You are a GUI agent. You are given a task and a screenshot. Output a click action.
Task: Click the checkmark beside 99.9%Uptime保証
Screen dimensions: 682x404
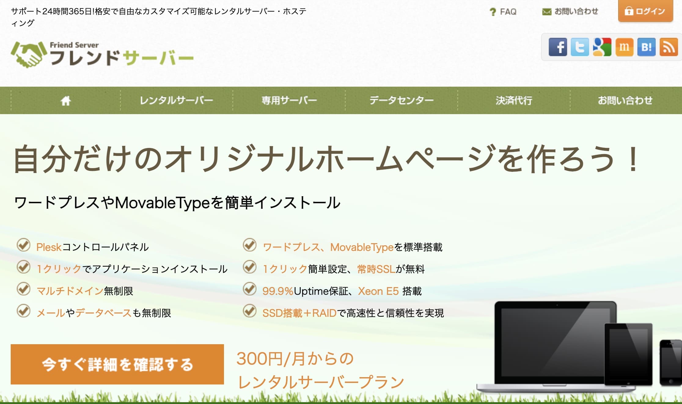[250, 289]
